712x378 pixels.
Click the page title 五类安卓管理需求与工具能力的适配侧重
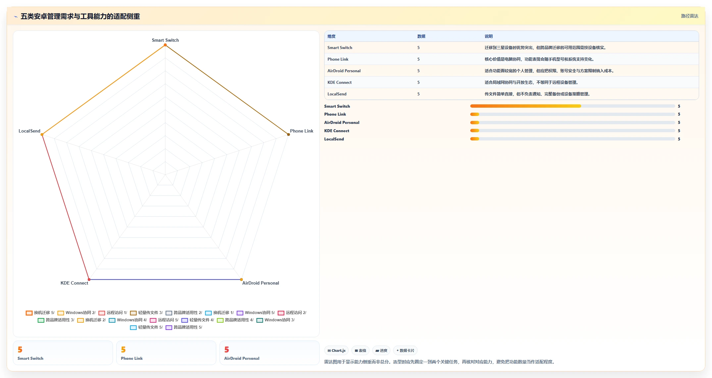80,16
